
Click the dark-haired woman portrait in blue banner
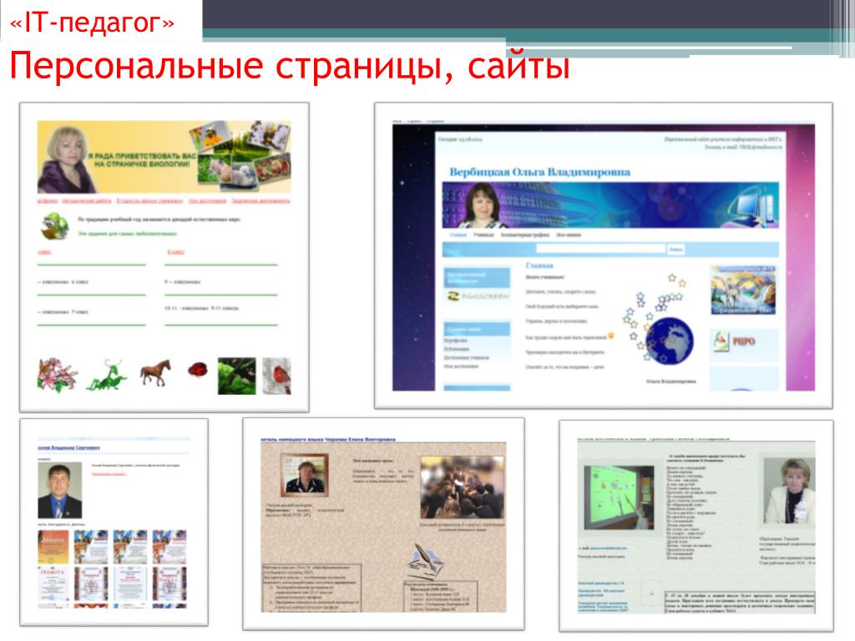(483, 205)
